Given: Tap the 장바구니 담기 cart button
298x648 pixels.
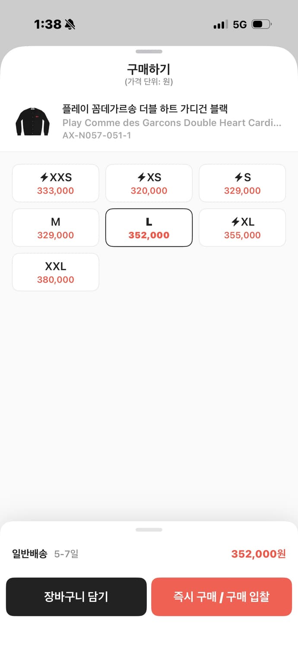Looking at the screenshot, I should coord(76,597).
